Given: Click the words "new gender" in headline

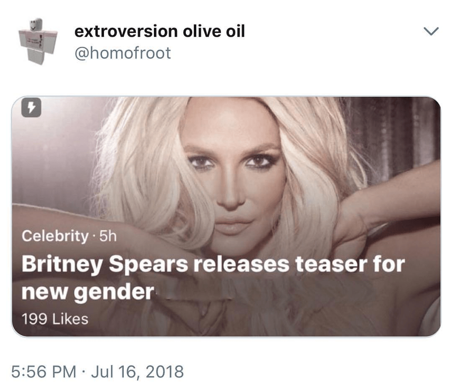Looking at the screenshot, I should (88, 292).
